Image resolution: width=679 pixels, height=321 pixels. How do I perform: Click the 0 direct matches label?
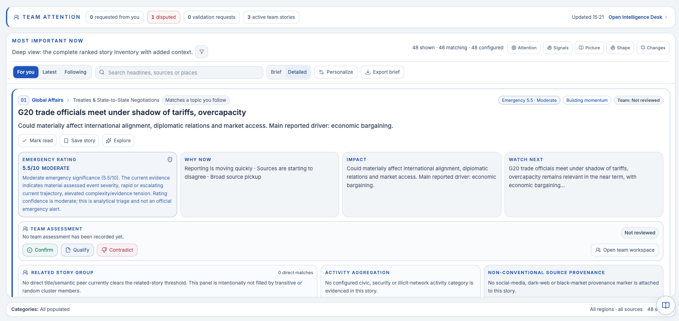click(x=295, y=273)
